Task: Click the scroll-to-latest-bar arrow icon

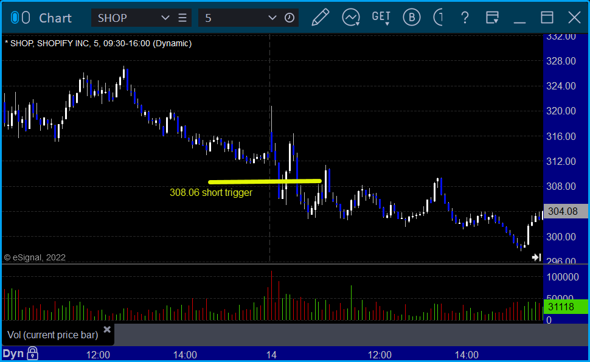Action: click(536, 257)
